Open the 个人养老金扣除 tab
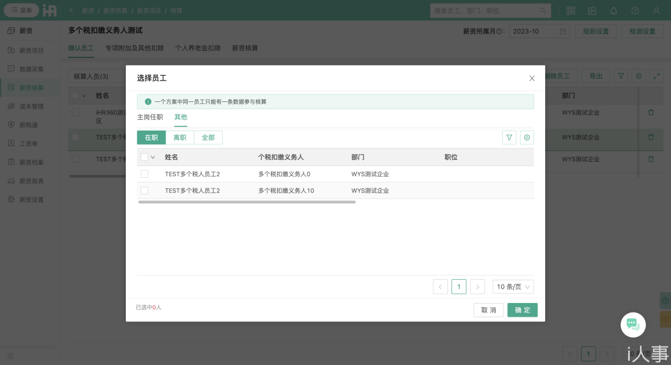Screen dimensions: 671x365 coord(197,48)
